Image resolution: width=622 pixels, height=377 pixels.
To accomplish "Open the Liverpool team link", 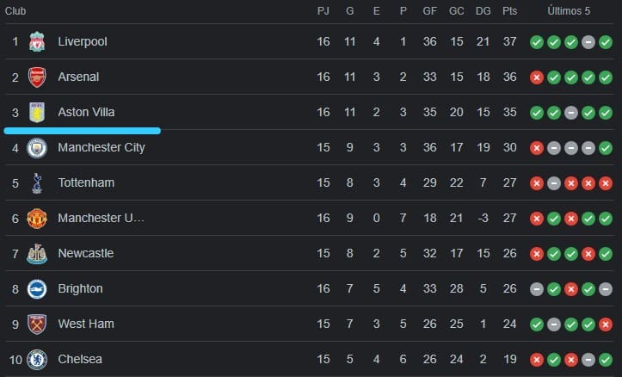I will click(83, 41).
